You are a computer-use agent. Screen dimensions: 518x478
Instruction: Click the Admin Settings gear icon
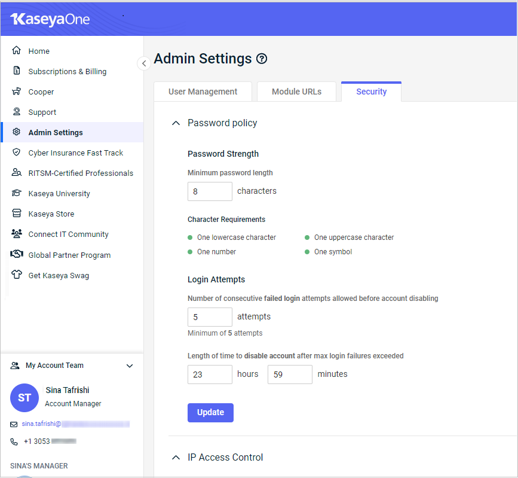[17, 132]
